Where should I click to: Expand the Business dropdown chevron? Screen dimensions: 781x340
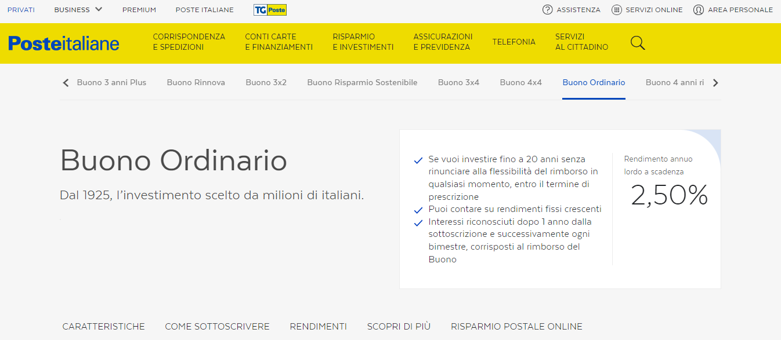(x=99, y=10)
